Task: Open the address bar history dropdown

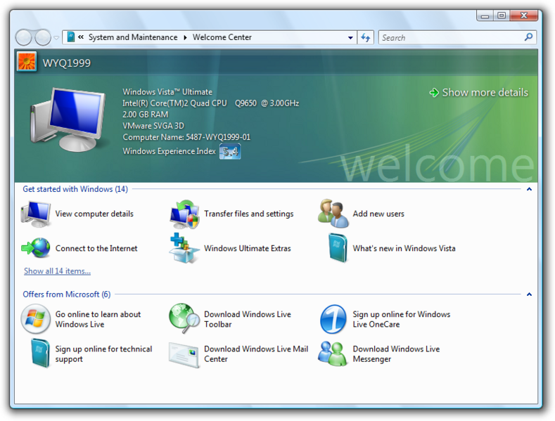Action: (350, 37)
